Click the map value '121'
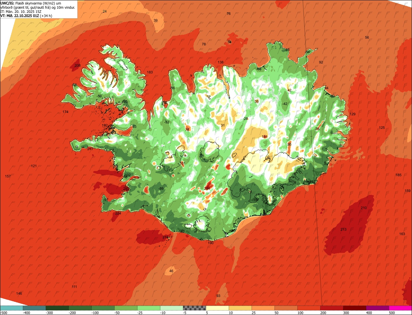 coord(34,166)
